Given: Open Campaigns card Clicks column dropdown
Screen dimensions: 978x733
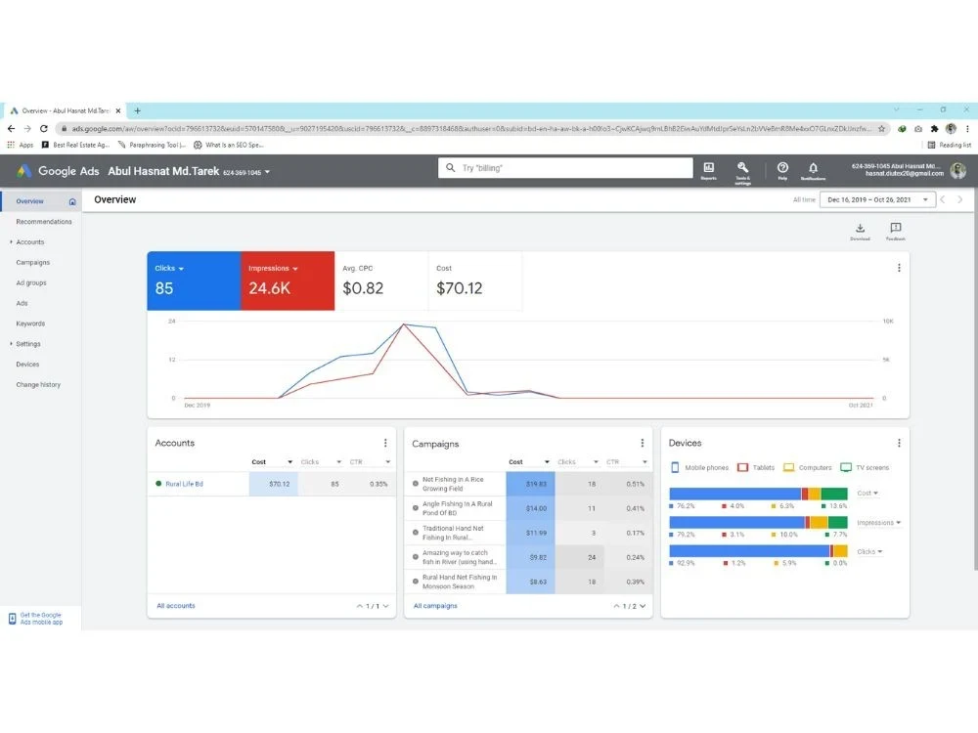Looking at the screenshot, I should [596, 462].
